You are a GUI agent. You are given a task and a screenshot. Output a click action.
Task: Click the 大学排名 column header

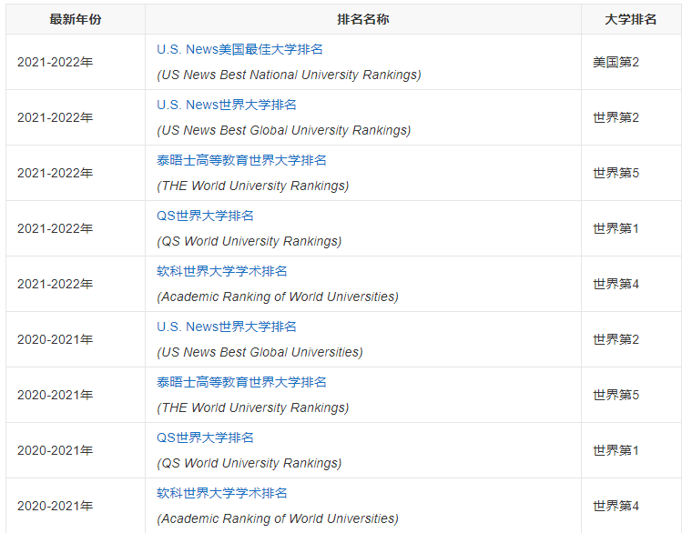pyautogui.click(x=631, y=19)
